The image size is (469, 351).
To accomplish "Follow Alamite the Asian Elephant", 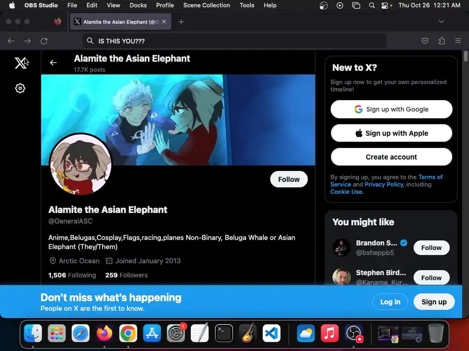I will pos(289,179).
